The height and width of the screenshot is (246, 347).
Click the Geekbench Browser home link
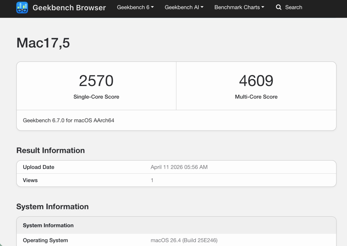click(x=69, y=8)
